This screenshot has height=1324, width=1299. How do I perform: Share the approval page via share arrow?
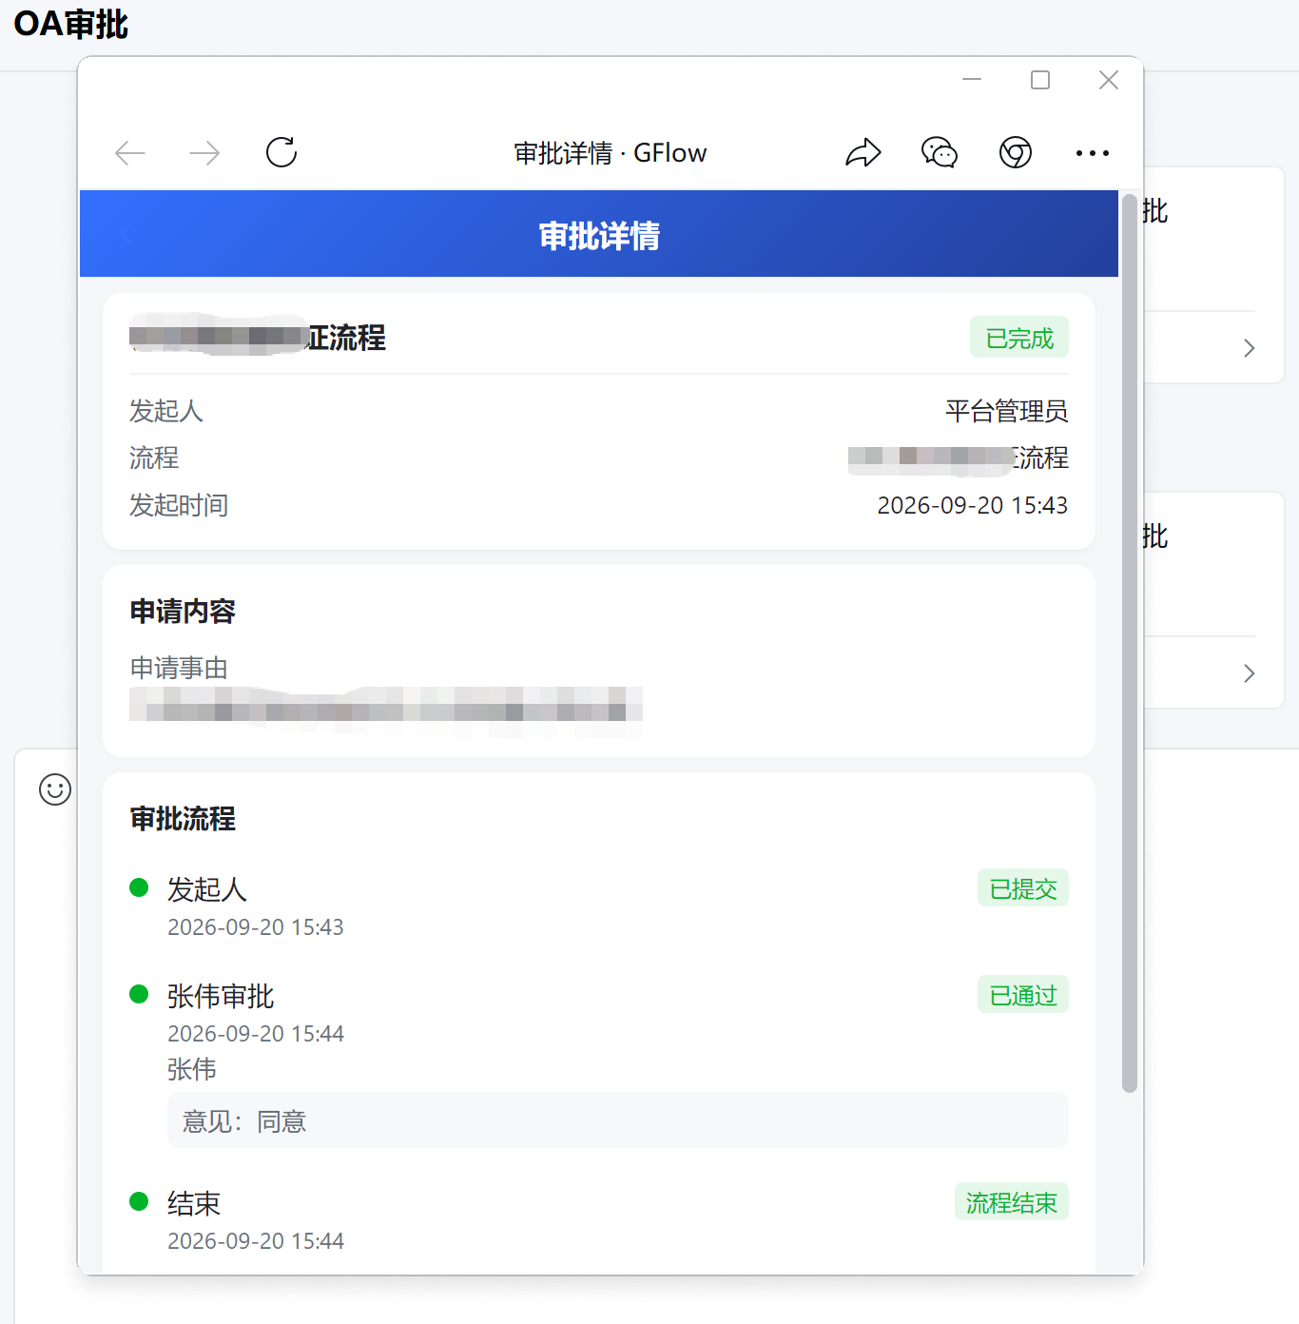coord(863,152)
